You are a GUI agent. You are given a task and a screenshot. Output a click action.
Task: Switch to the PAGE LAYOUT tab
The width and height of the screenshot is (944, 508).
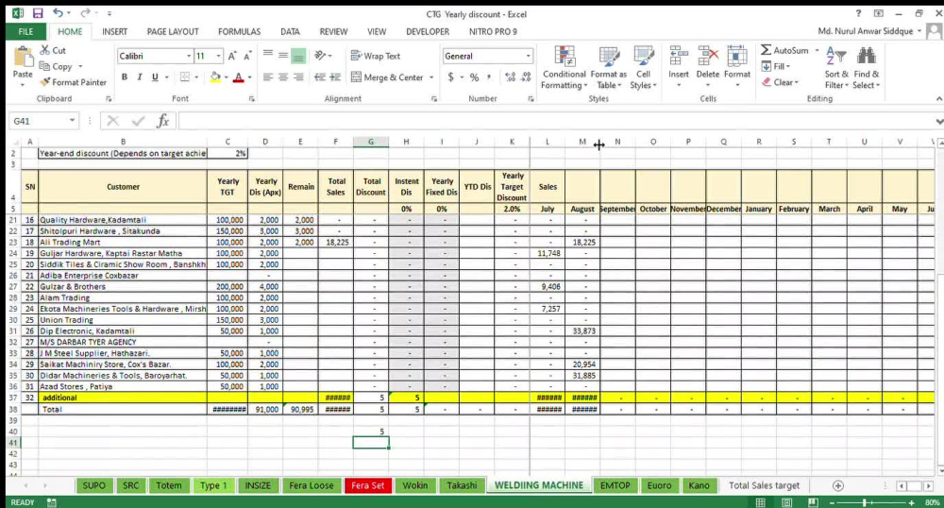point(173,31)
